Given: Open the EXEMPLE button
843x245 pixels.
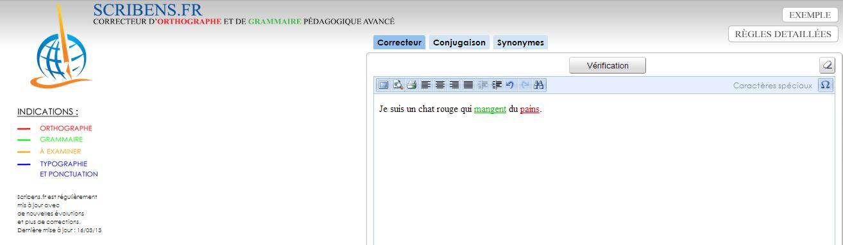Looking at the screenshot, I should click(x=810, y=15).
